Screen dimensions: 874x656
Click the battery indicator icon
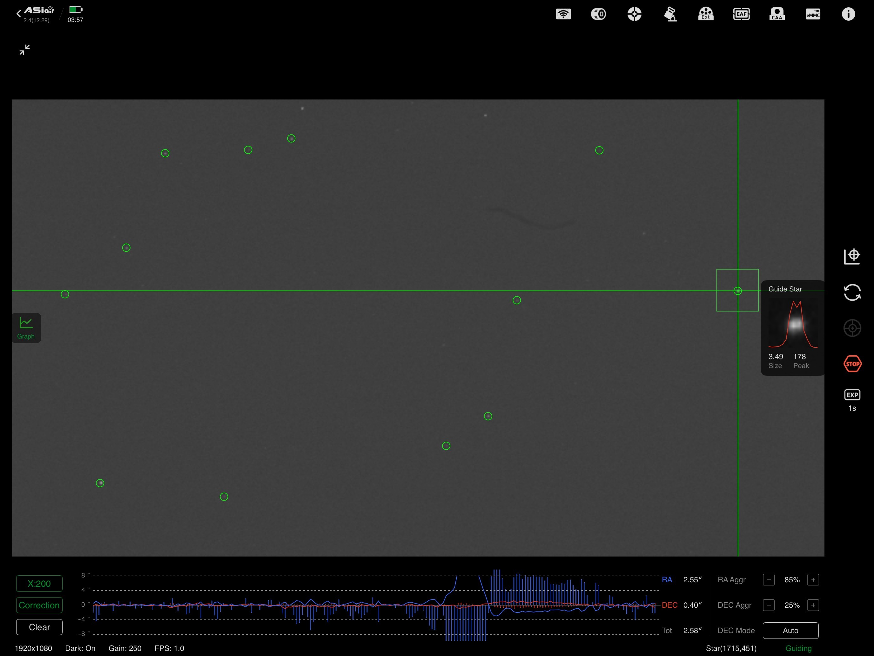click(76, 10)
